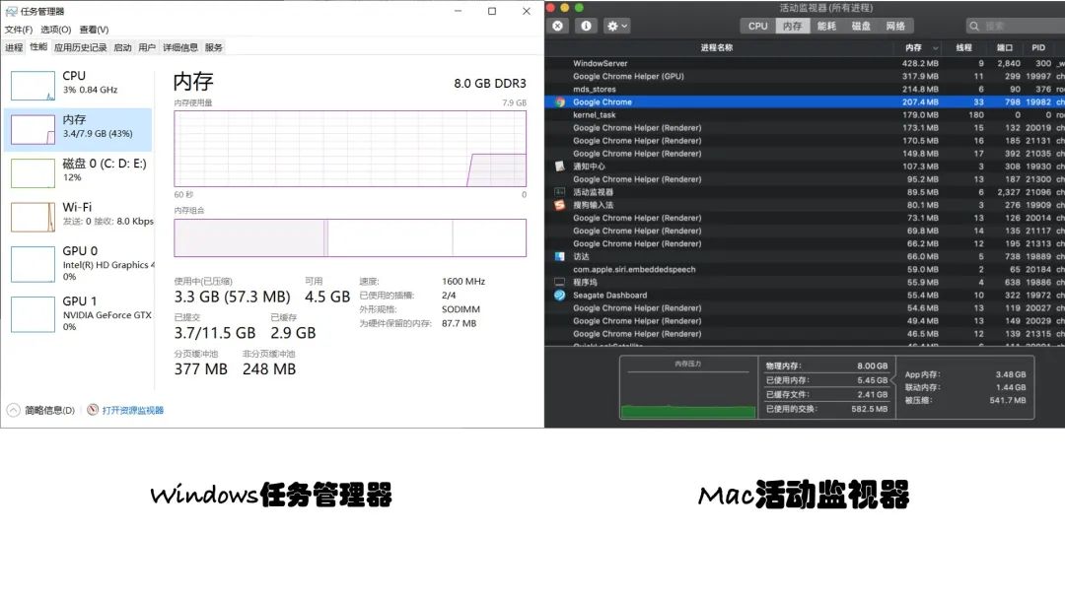1065x599 pixels.
Task: Click the App 内存 3.48 GB entry
Action: [x=965, y=374]
